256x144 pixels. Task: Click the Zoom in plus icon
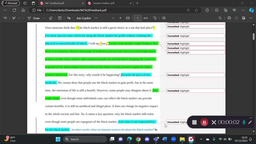[x=120, y=18]
